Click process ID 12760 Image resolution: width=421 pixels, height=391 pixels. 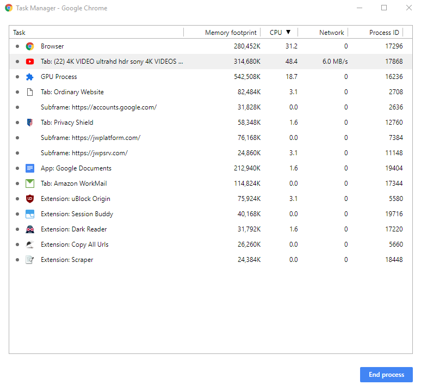coord(394,123)
